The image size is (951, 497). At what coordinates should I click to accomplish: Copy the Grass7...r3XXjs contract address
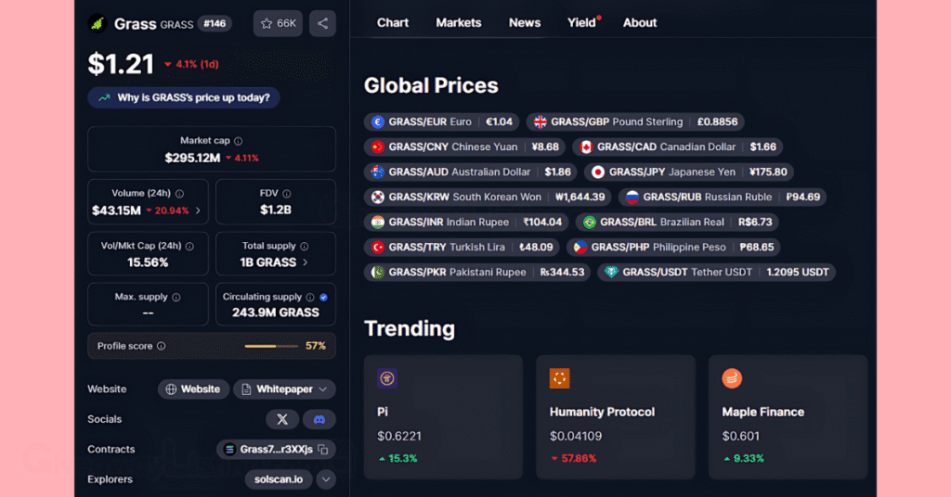(x=323, y=449)
